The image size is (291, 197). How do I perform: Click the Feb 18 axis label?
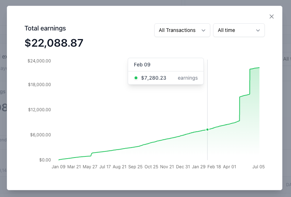214,167
